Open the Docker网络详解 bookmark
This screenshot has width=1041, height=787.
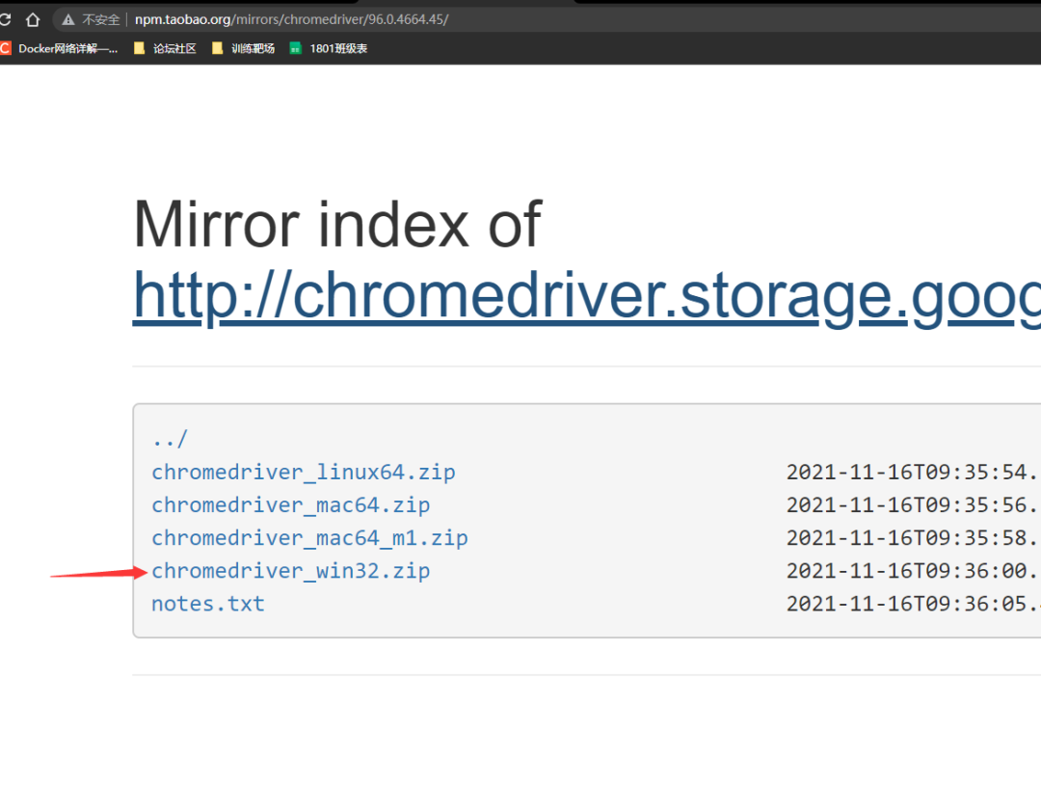60,48
